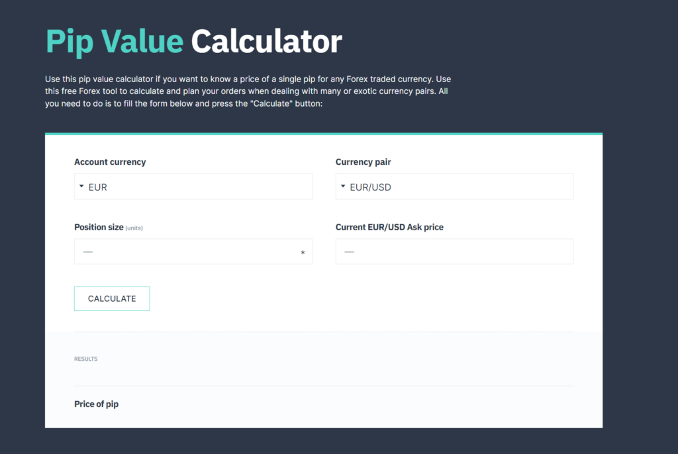The height and width of the screenshot is (454, 678).
Task: Click the "Current EUR/USD Ask price" label
Action: (389, 227)
